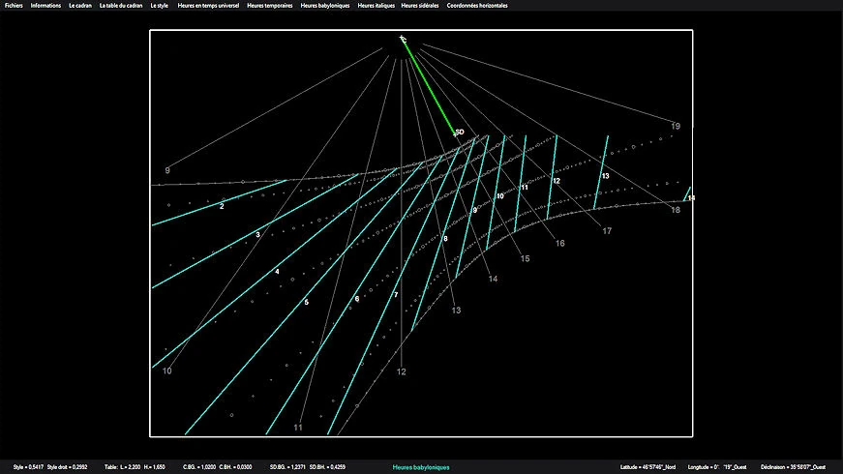The width and height of the screenshot is (843, 474).
Task: Click the Babylonian hour label 5
Action: 307,303
